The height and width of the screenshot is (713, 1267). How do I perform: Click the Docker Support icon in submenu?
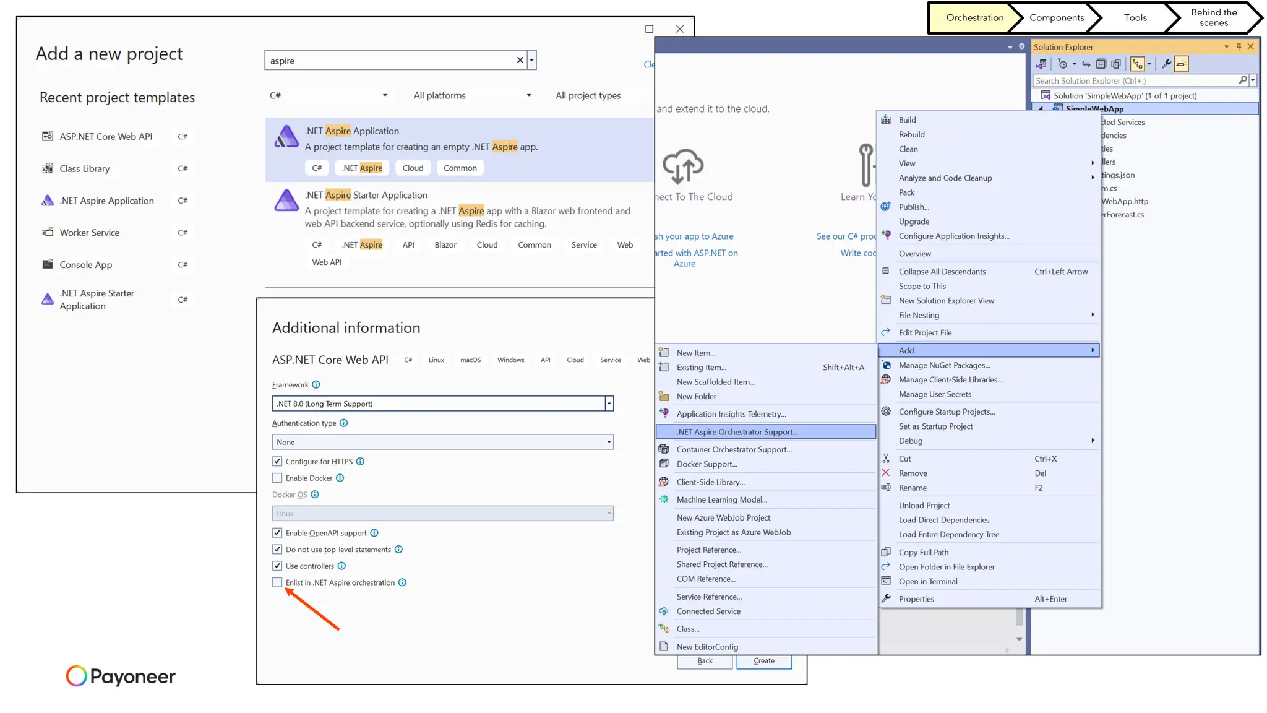coord(664,464)
